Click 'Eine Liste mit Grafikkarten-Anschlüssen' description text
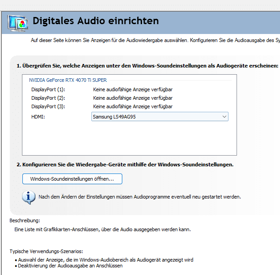 [103, 229]
